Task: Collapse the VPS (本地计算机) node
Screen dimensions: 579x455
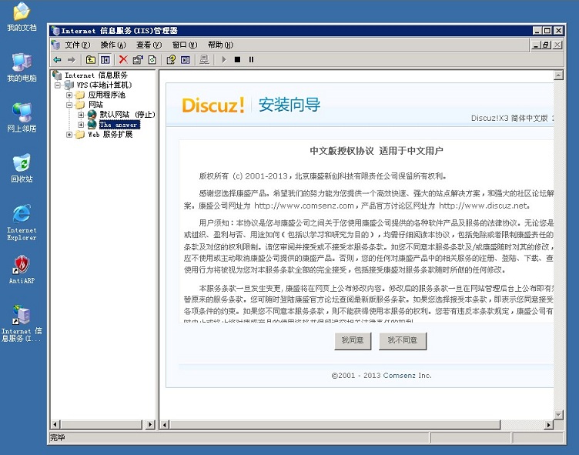Action: tap(58, 85)
